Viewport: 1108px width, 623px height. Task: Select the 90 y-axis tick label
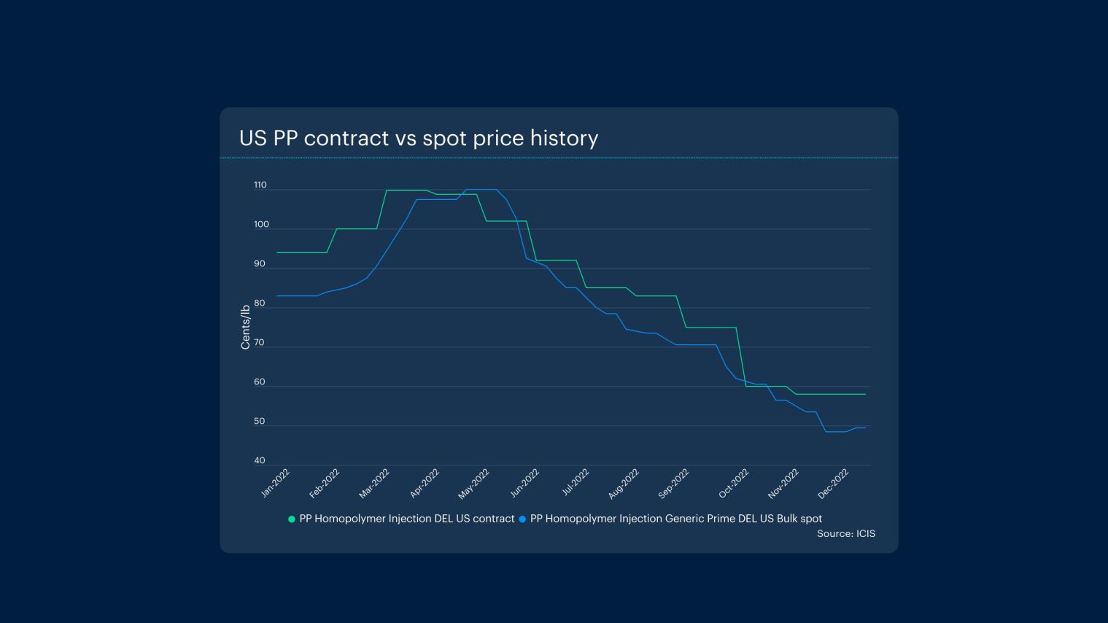pyautogui.click(x=260, y=264)
